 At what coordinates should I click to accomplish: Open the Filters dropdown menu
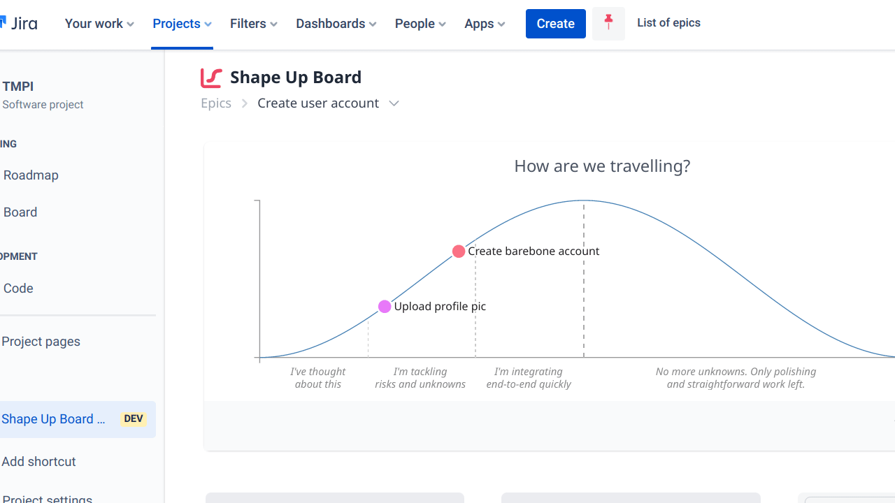tap(254, 24)
